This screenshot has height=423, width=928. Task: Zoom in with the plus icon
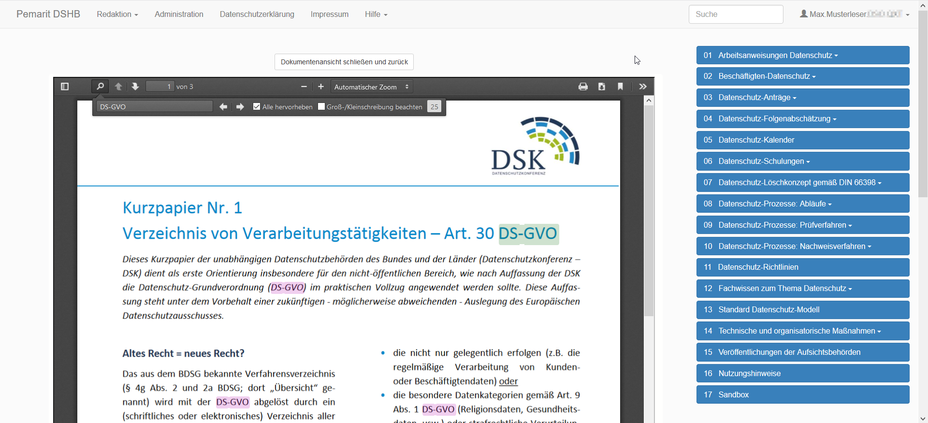point(321,87)
